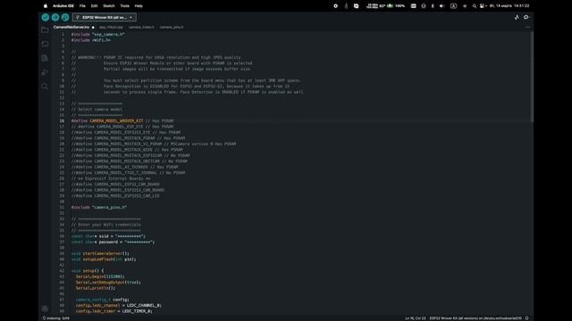Open the Sketchbook folder sidebar panel
This screenshot has height=321, width=572.
click(45, 29)
